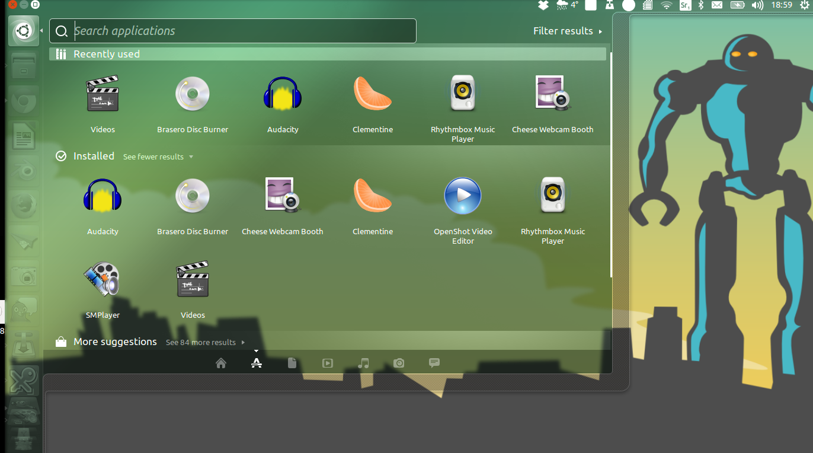
Task: Open the session gear menu
Action: pos(805,5)
